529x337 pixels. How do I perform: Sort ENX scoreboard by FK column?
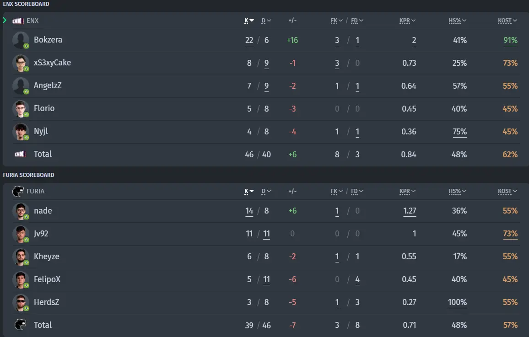click(x=336, y=21)
